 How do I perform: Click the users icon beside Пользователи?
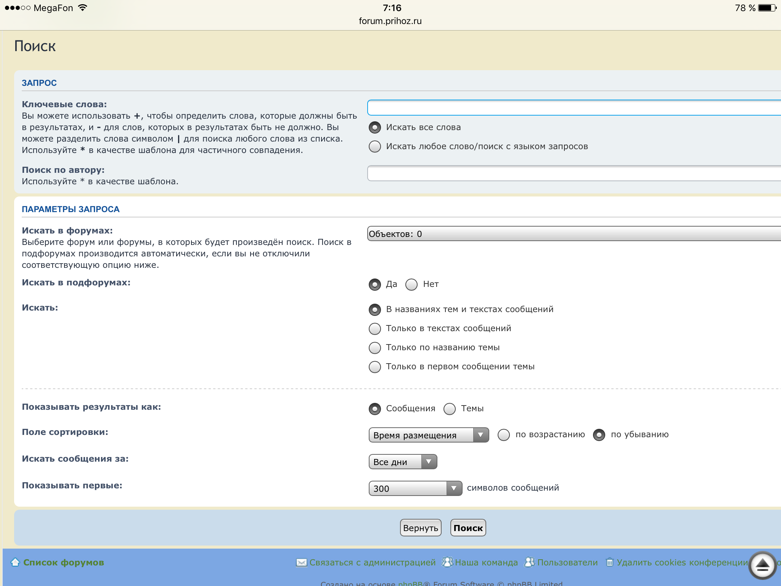tap(530, 562)
